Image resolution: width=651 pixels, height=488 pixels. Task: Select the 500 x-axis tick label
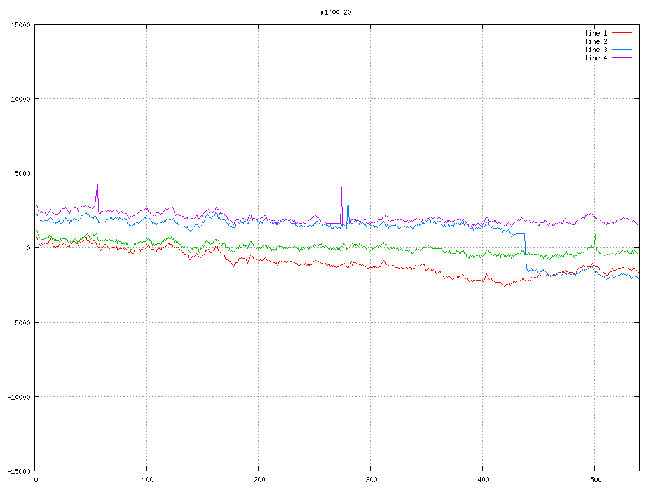pos(594,480)
